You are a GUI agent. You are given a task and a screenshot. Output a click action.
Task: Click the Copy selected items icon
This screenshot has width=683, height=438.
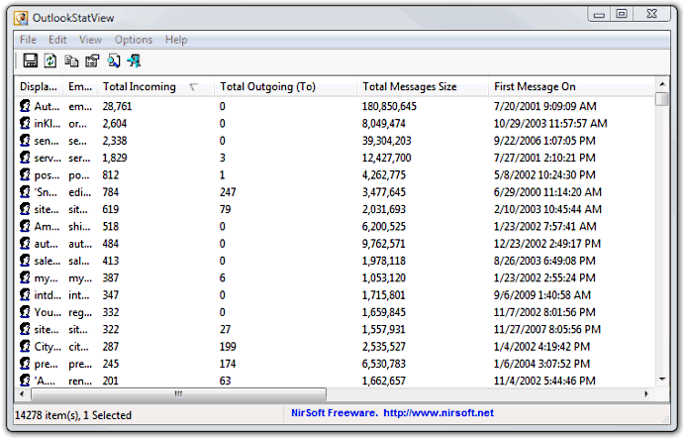(x=71, y=61)
